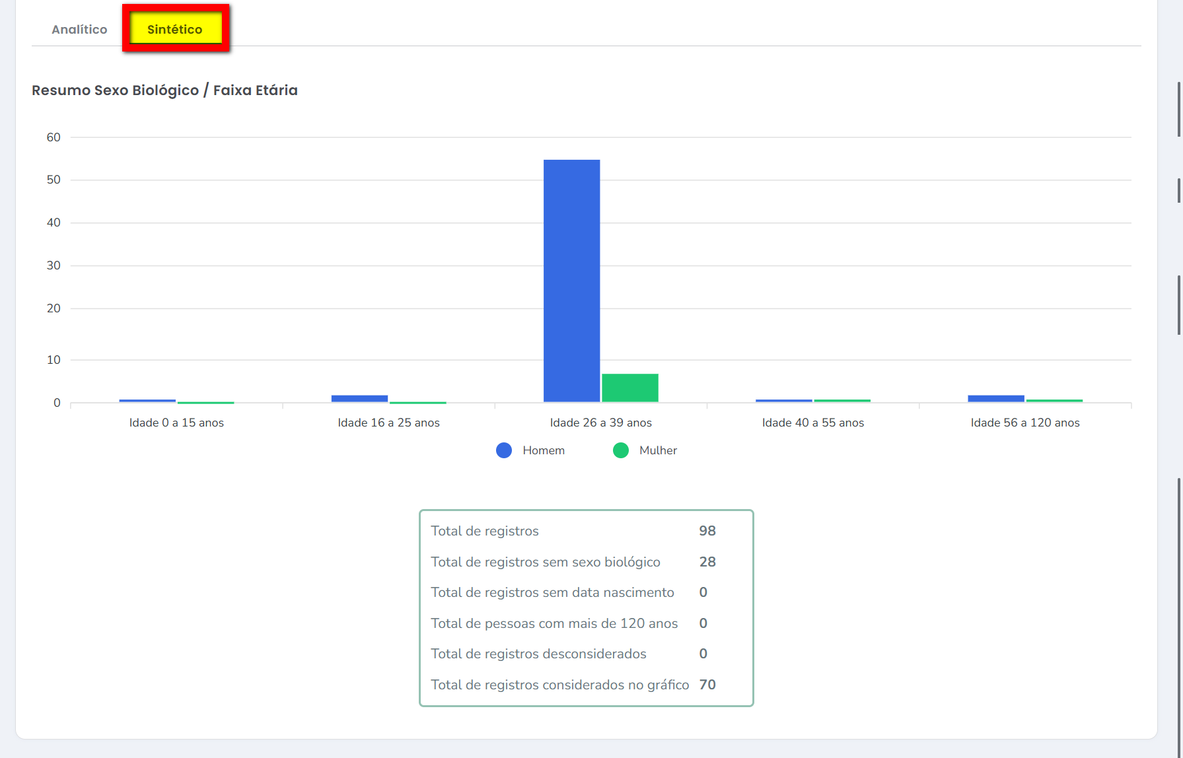Click the green bar for 26–39 anos

click(629, 388)
